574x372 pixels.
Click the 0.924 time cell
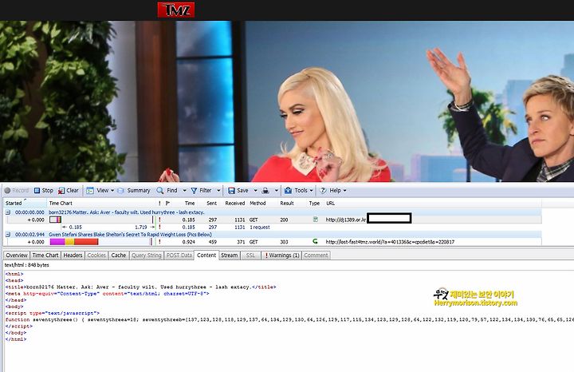coord(188,242)
